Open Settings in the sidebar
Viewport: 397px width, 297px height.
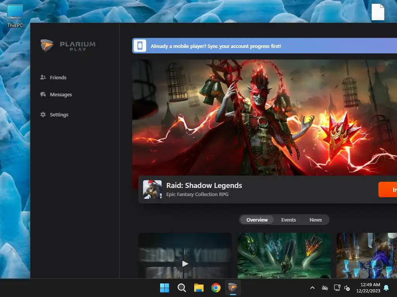(54, 114)
